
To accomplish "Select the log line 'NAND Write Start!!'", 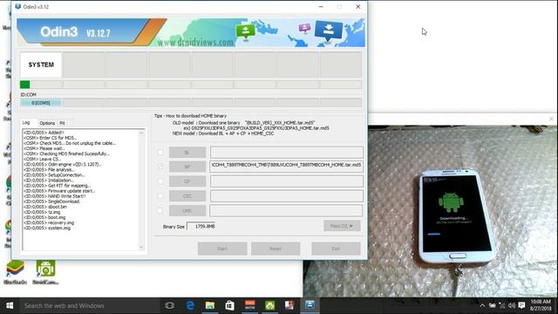I will (x=54, y=196).
